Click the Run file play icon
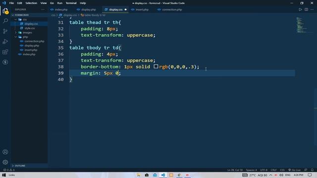Screen dimensions: 317x178 click(x=300, y=9)
